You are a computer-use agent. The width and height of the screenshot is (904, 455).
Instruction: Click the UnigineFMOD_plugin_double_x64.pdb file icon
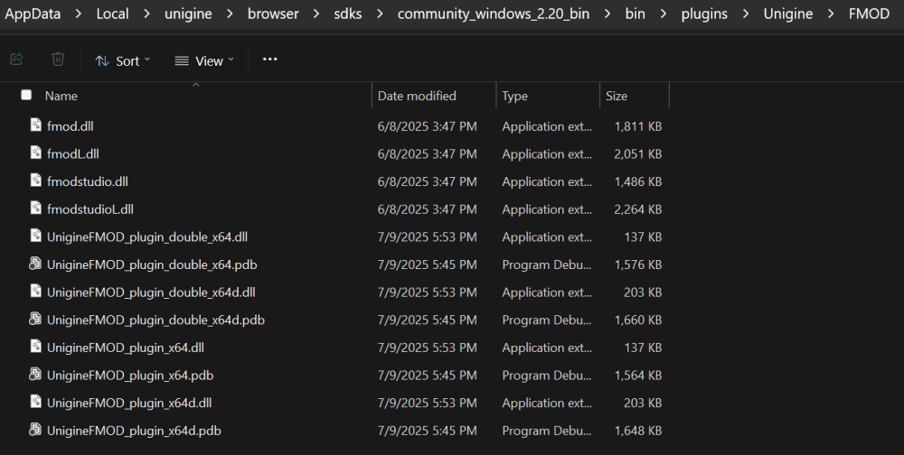(36, 265)
